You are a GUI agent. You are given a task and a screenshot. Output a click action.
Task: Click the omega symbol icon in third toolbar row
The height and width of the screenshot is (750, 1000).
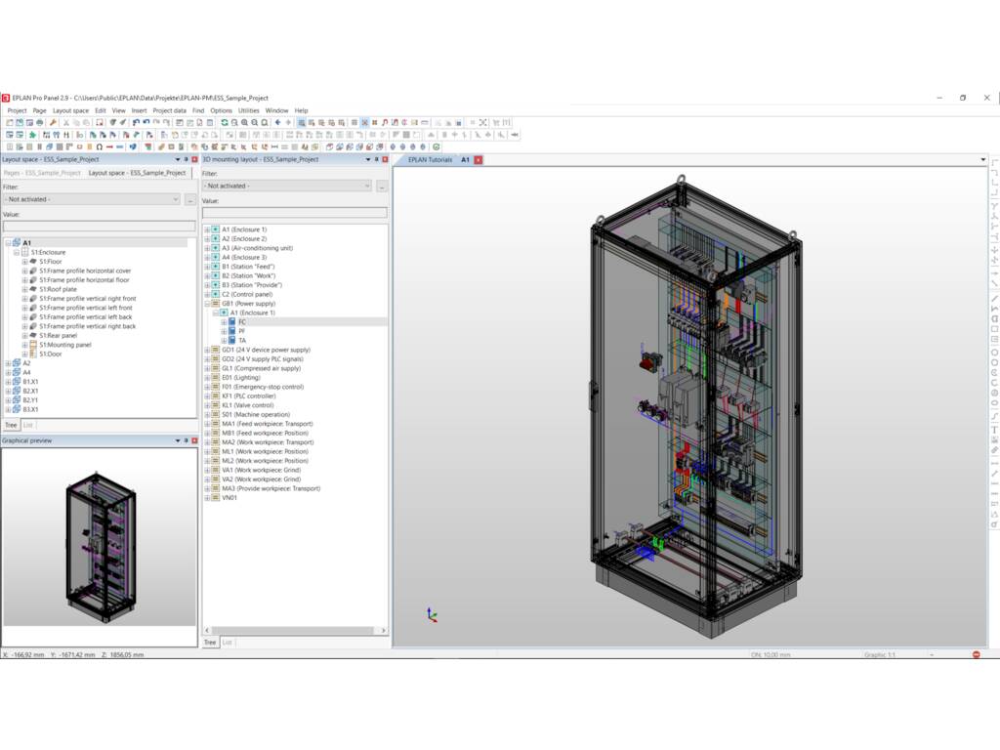click(x=100, y=146)
